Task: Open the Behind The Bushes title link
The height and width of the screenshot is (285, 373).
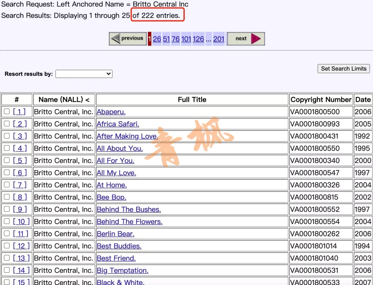Action: click(129, 209)
